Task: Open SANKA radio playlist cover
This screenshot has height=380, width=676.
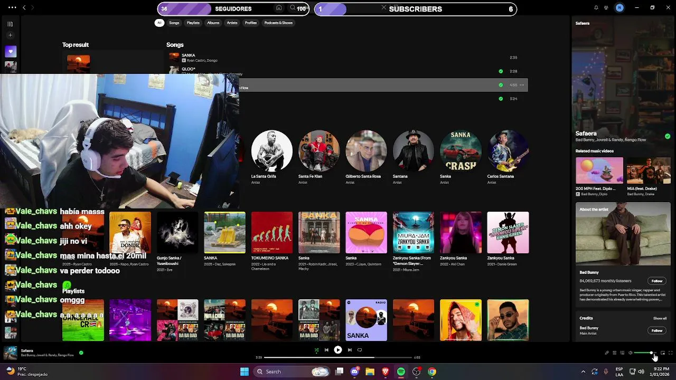Action: [x=366, y=320]
